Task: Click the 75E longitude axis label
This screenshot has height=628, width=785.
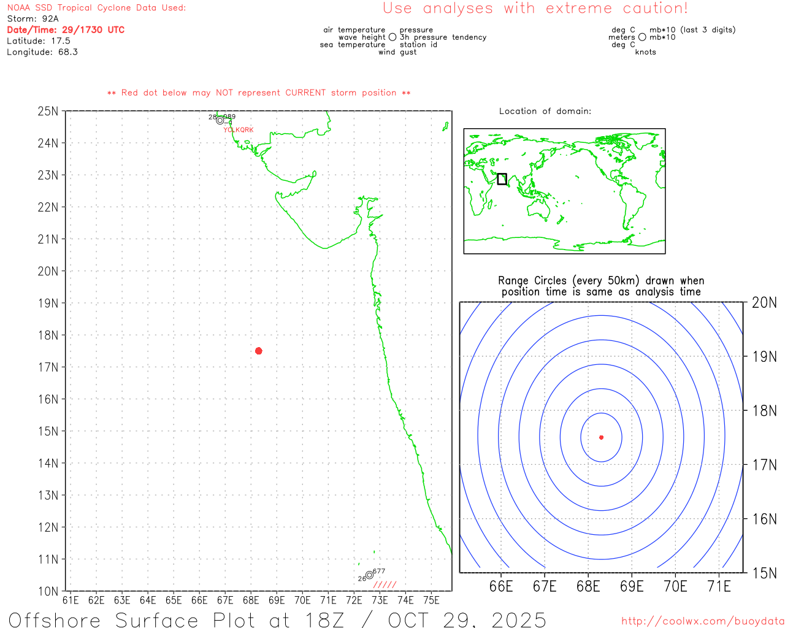Action: (x=431, y=600)
